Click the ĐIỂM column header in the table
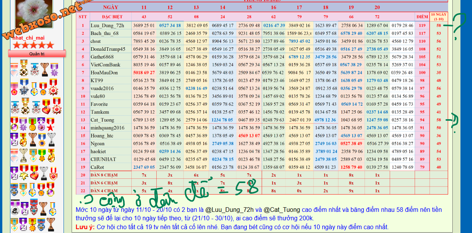Viewport: 472px width, 233px height. tap(422, 17)
